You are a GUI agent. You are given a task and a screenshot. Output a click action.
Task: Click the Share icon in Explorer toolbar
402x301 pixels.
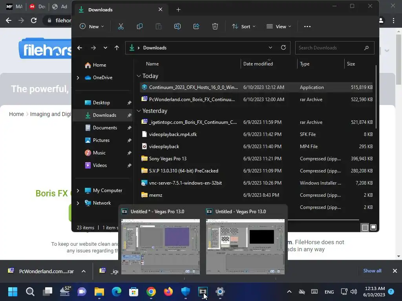196,26
